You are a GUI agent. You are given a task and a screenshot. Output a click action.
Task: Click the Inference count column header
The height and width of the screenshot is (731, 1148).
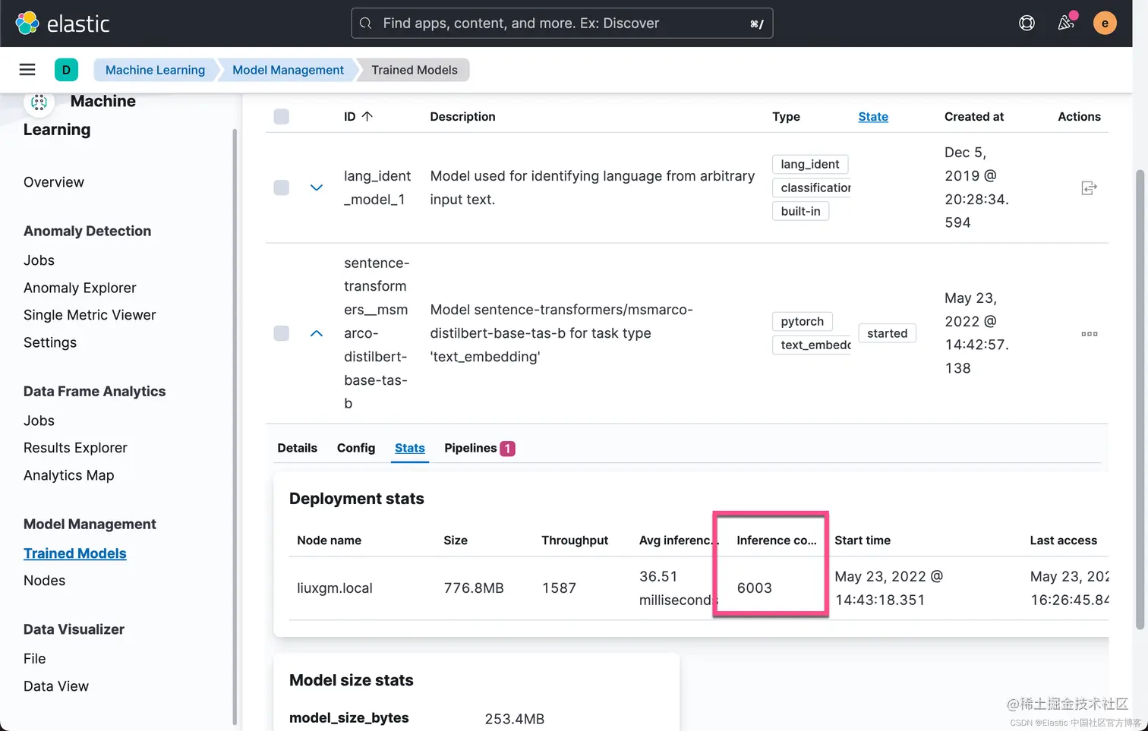[777, 540]
